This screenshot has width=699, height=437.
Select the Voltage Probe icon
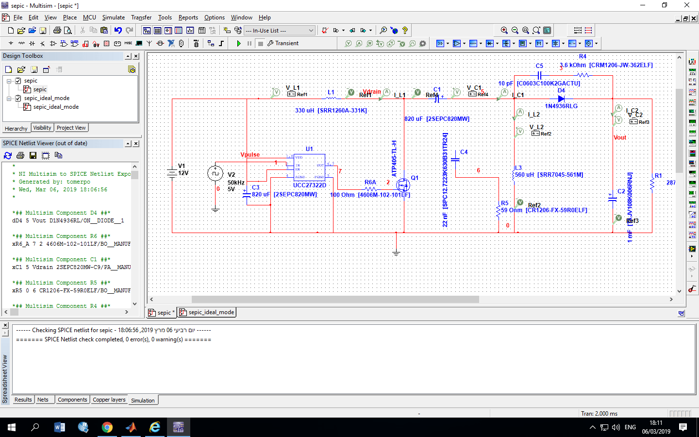[349, 43]
